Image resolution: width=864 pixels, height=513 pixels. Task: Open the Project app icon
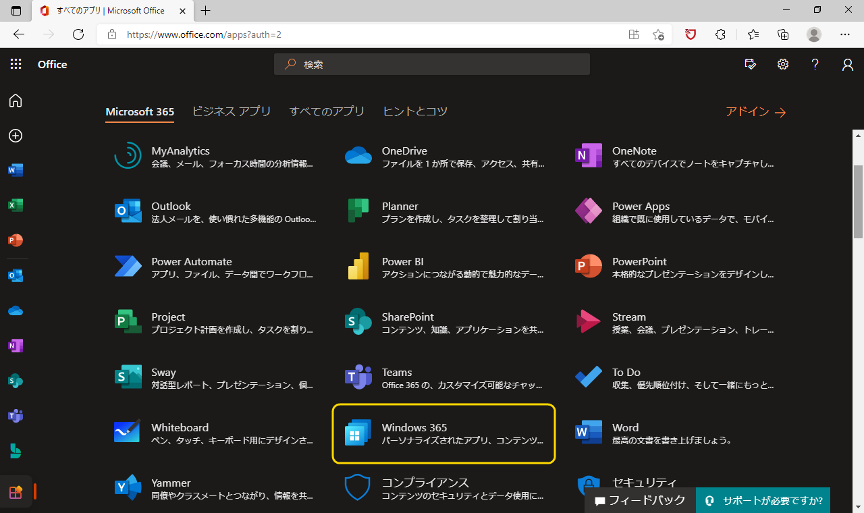click(128, 321)
